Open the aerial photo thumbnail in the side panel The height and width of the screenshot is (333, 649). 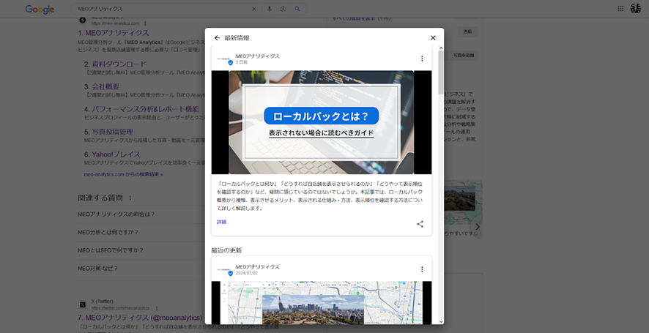tap(459, 198)
